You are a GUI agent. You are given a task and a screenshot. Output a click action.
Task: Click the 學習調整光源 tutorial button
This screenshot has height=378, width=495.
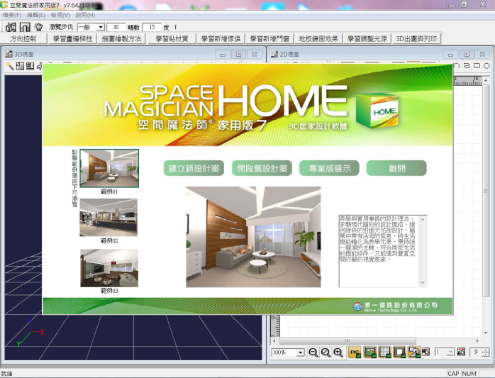pyautogui.click(x=367, y=38)
